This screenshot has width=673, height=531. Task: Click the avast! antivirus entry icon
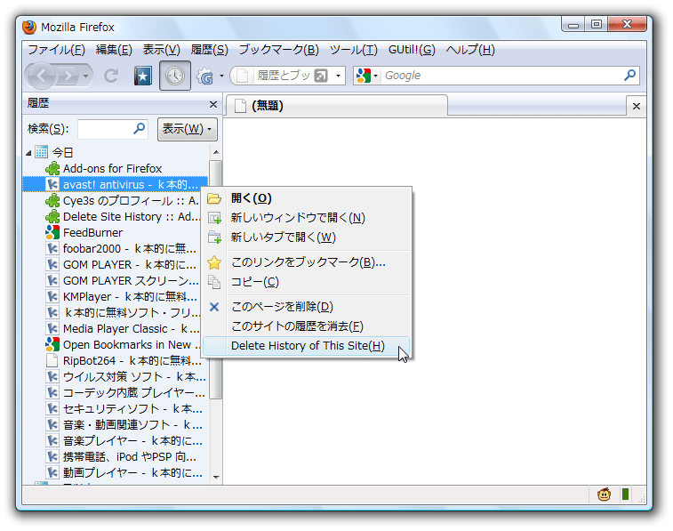tap(52, 185)
